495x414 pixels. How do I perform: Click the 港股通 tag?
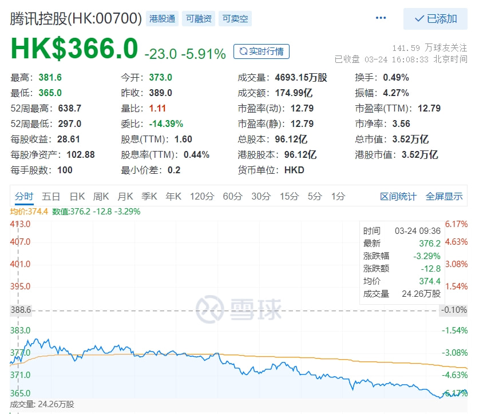162,18
